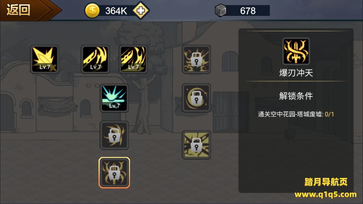Viewport: 363px width, 204px height.
Task: Select the cyan Lv.7 burst skill
Action: (x=114, y=98)
